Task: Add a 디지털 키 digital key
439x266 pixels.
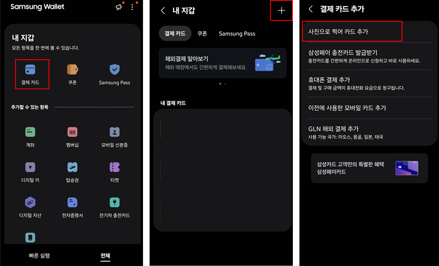Action: [30, 167]
